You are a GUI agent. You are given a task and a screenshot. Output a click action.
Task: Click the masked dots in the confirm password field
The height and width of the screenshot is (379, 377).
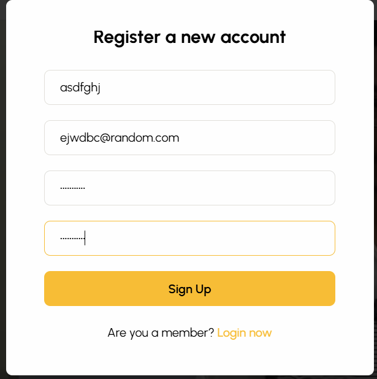coord(72,238)
